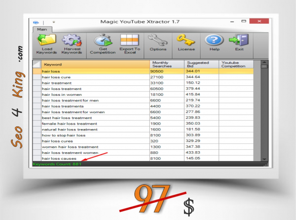Select the 'hair loss' keyword row
Screen dimensions: 296x220
click(x=143, y=71)
